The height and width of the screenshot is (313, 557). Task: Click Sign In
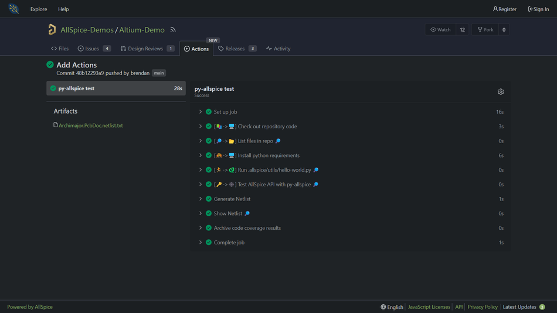(x=538, y=9)
